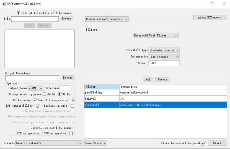Enable Package in gzip option
Viewport: 230px width, 149px height.
[x=72, y=106]
